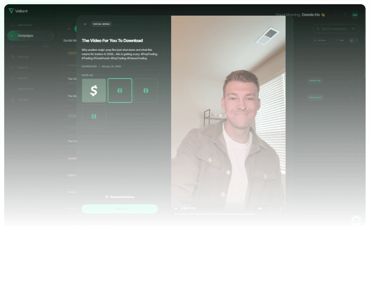Mute the video volume
Screen dimensions: 370x286
click(260, 209)
